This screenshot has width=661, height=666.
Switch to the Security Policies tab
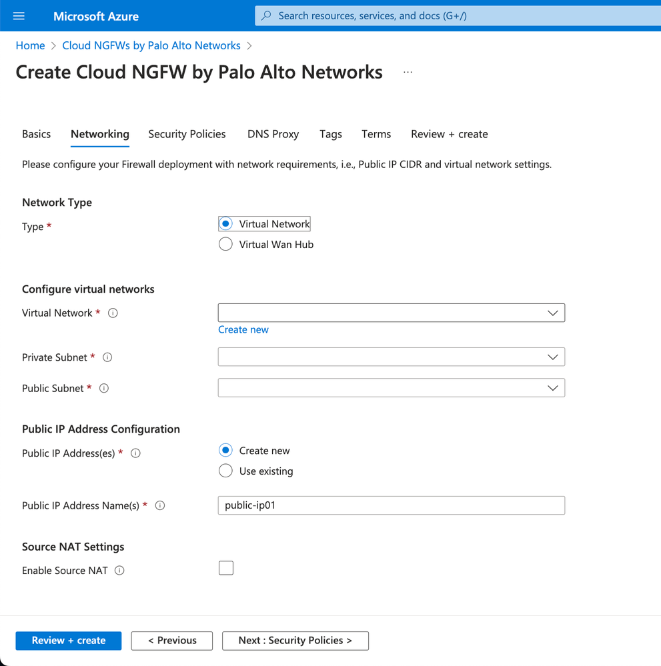click(187, 134)
